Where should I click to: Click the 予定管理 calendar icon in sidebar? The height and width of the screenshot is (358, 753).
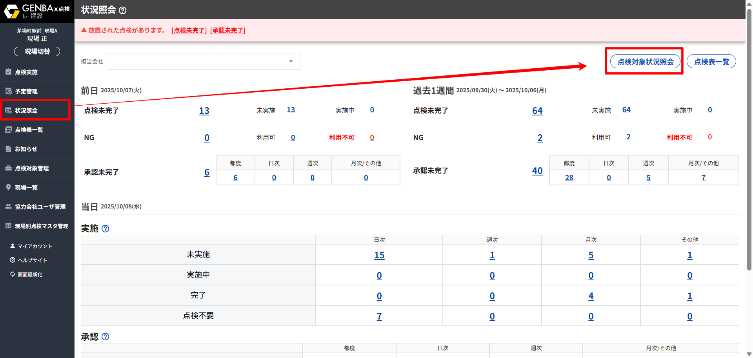coord(8,91)
